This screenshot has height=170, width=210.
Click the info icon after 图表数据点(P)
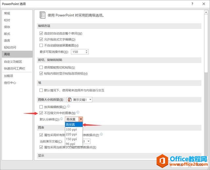pos(101,134)
